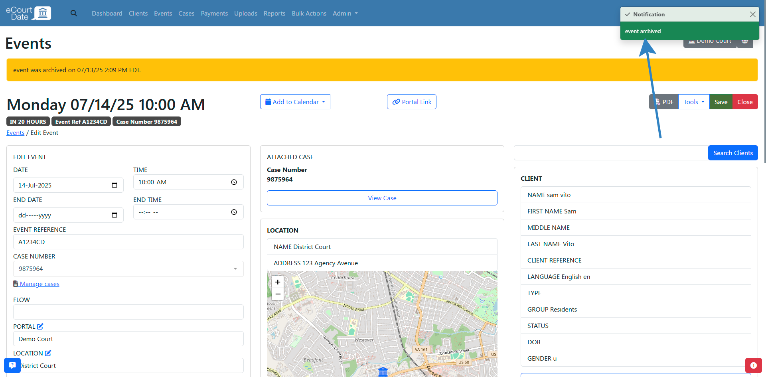Click NAME District Court location row
The height and width of the screenshot is (377, 766).
click(x=382, y=247)
